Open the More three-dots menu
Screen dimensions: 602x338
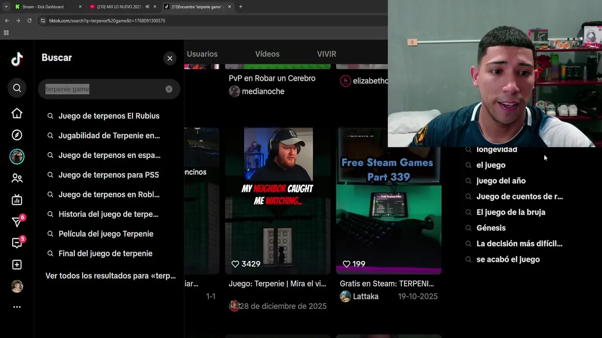point(17,307)
